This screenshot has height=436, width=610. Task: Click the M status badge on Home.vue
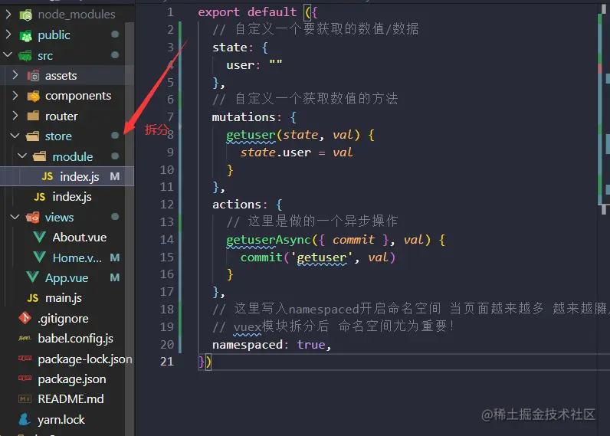click(x=115, y=257)
